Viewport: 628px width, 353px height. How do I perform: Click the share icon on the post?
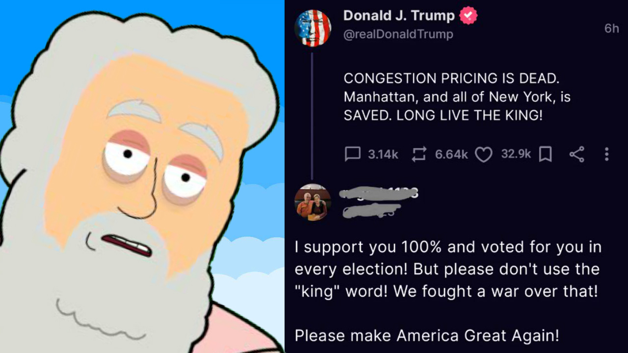(x=577, y=154)
